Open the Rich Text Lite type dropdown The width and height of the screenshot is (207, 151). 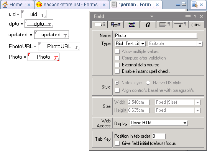[x=143, y=43]
